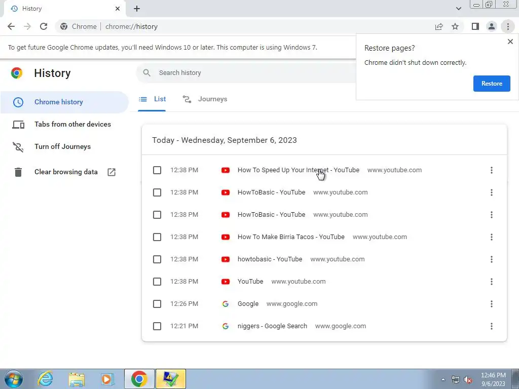Click the search magnifier icon in Search history
The image size is (519, 389).
(x=146, y=73)
